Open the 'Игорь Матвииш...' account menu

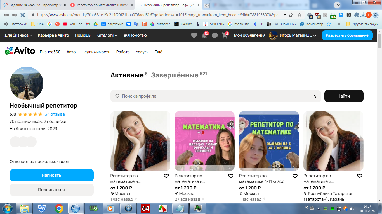pyautogui.click(x=293, y=35)
